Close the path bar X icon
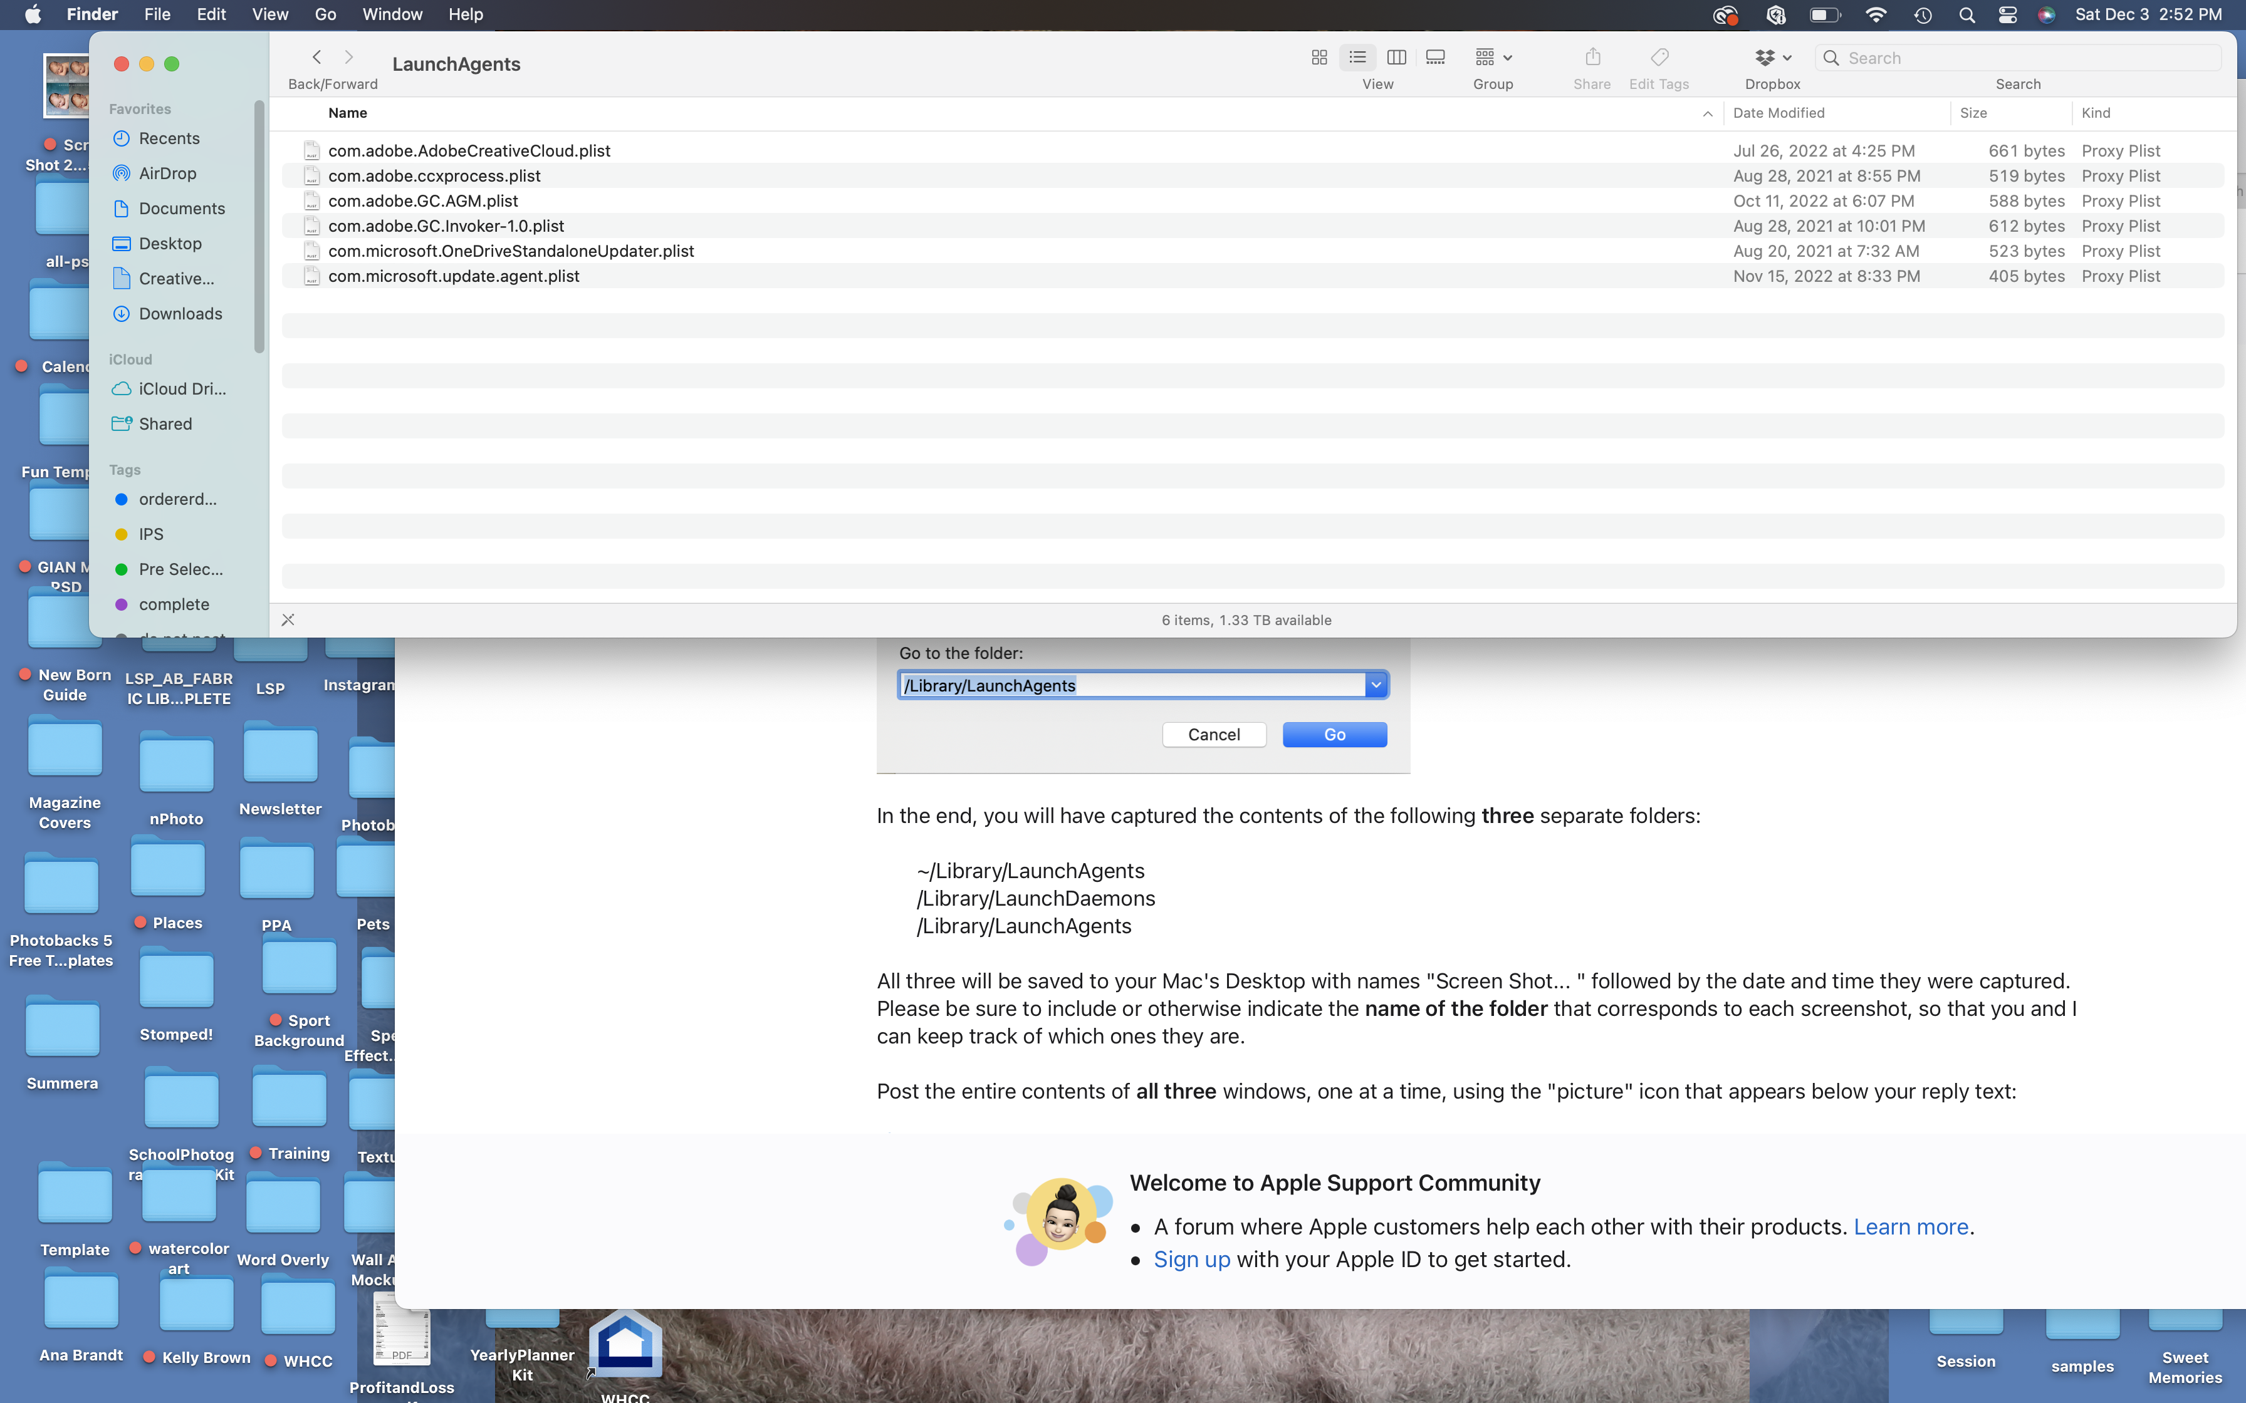The width and height of the screenshot is (2246, 1403). (288, 620)
